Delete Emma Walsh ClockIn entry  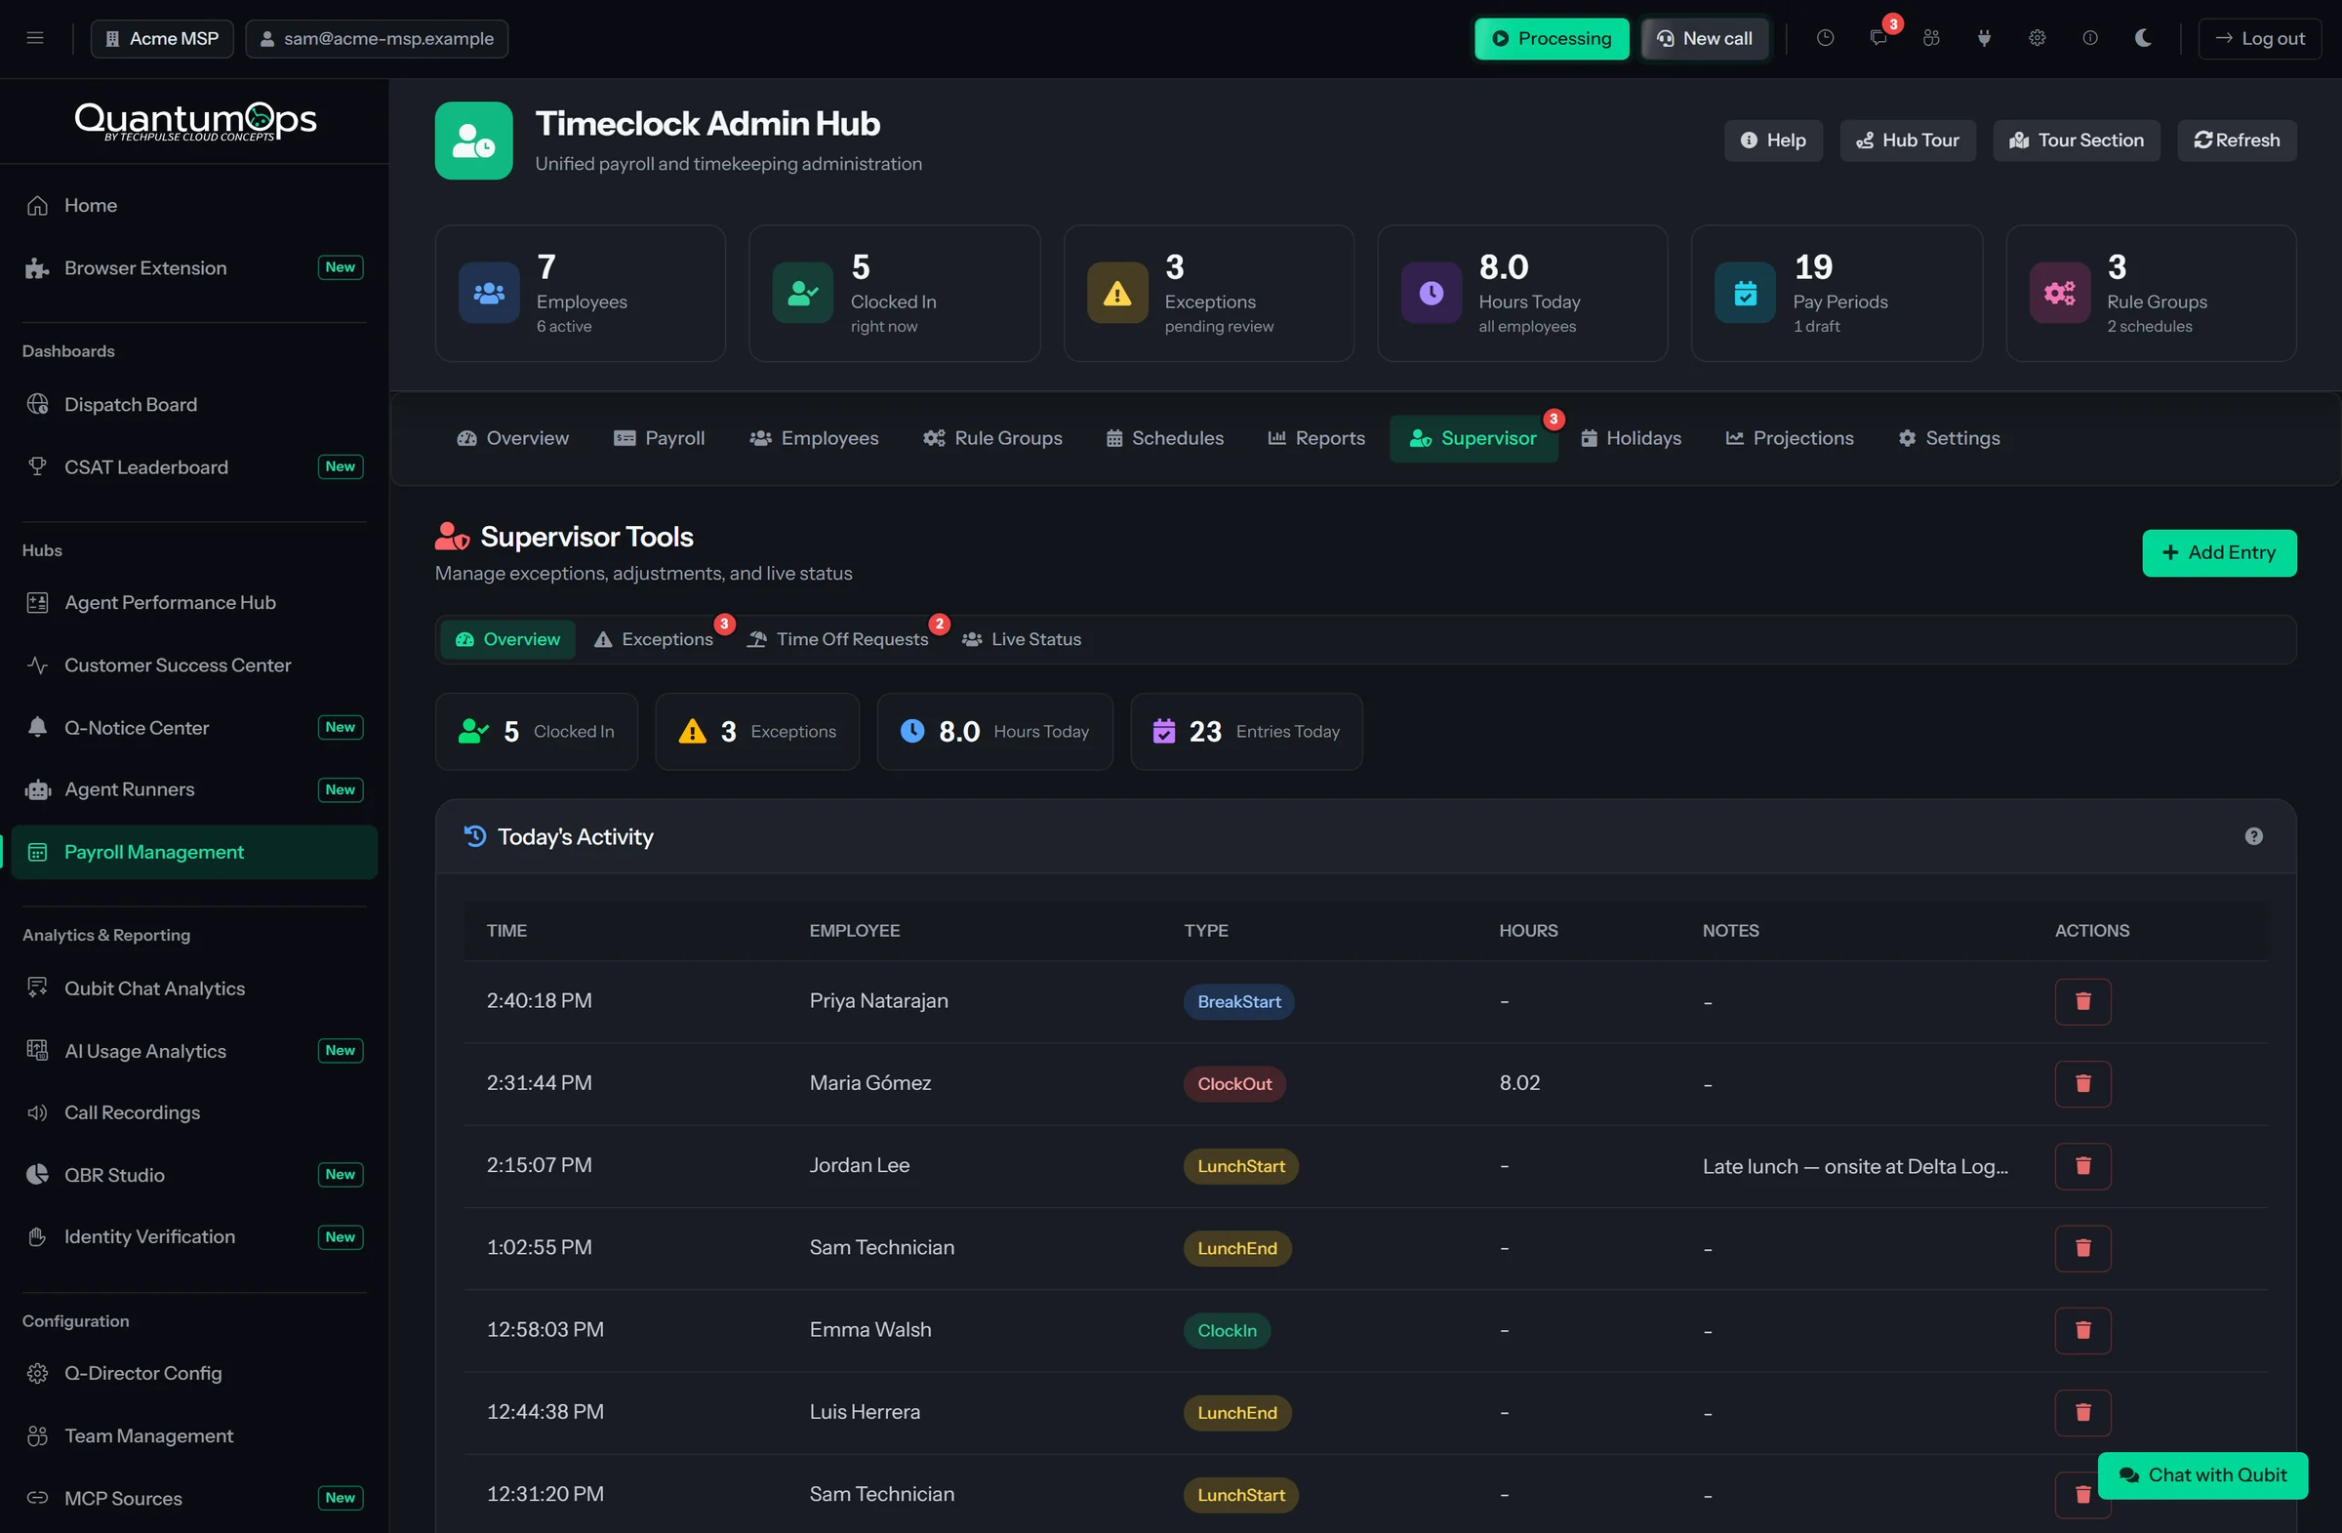click(x=2082, y=1330)
